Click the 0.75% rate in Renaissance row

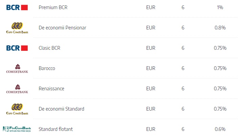(220, 89)
